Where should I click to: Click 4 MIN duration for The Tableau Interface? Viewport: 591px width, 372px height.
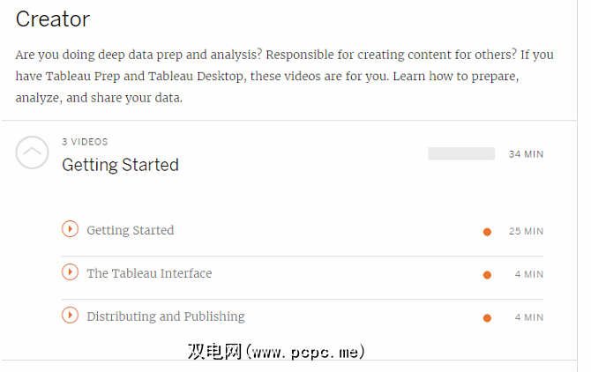(x=529, y=275)
